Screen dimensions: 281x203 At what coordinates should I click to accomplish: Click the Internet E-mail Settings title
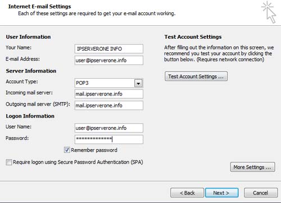[x=39, y=6]
